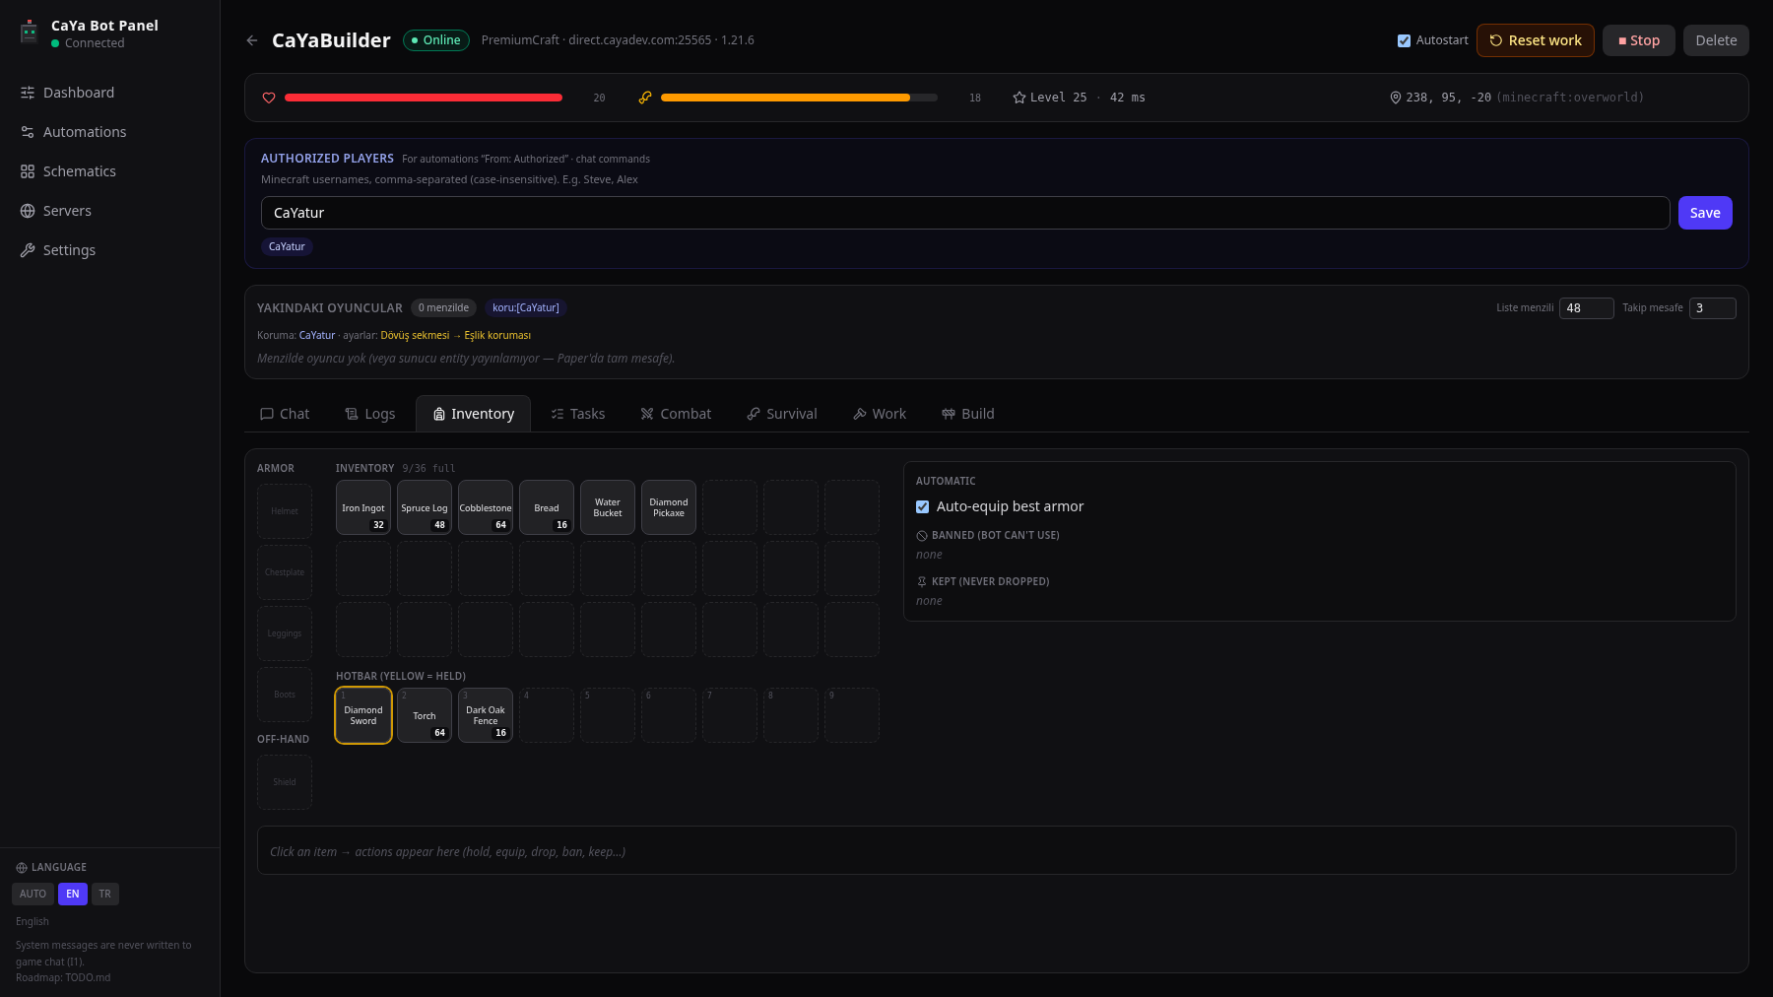This screenshot has height=997, width=1773.
Task: Click the location pin coordinates icon
Action: pyautogui.click(x=1395, y=98)
